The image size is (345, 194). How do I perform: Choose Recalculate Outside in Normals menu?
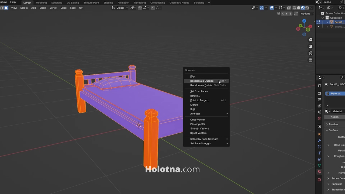click(206, 81)
